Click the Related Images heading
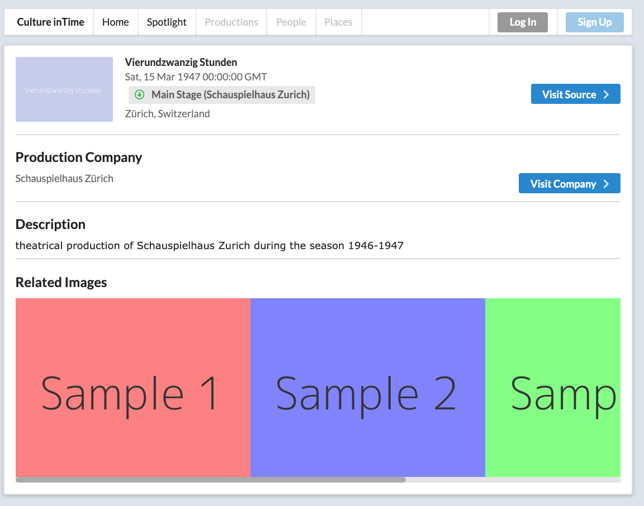This screenshot has width=644, height=506. pos(61,283)
